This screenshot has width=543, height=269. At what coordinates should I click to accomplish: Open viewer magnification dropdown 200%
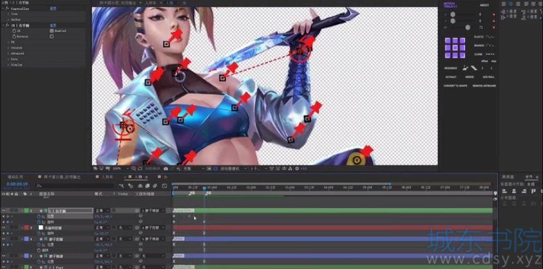click(119, 169)
